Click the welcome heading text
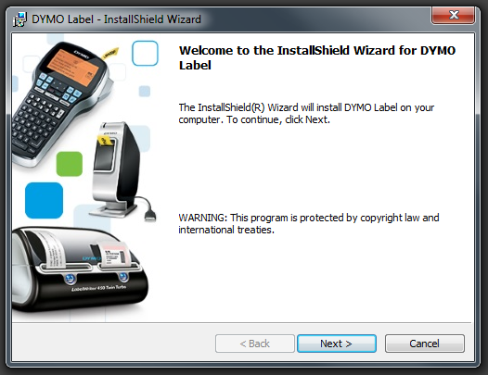 tap(317, 57)
